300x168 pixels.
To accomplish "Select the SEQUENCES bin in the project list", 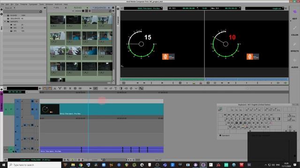I will 15,19.
